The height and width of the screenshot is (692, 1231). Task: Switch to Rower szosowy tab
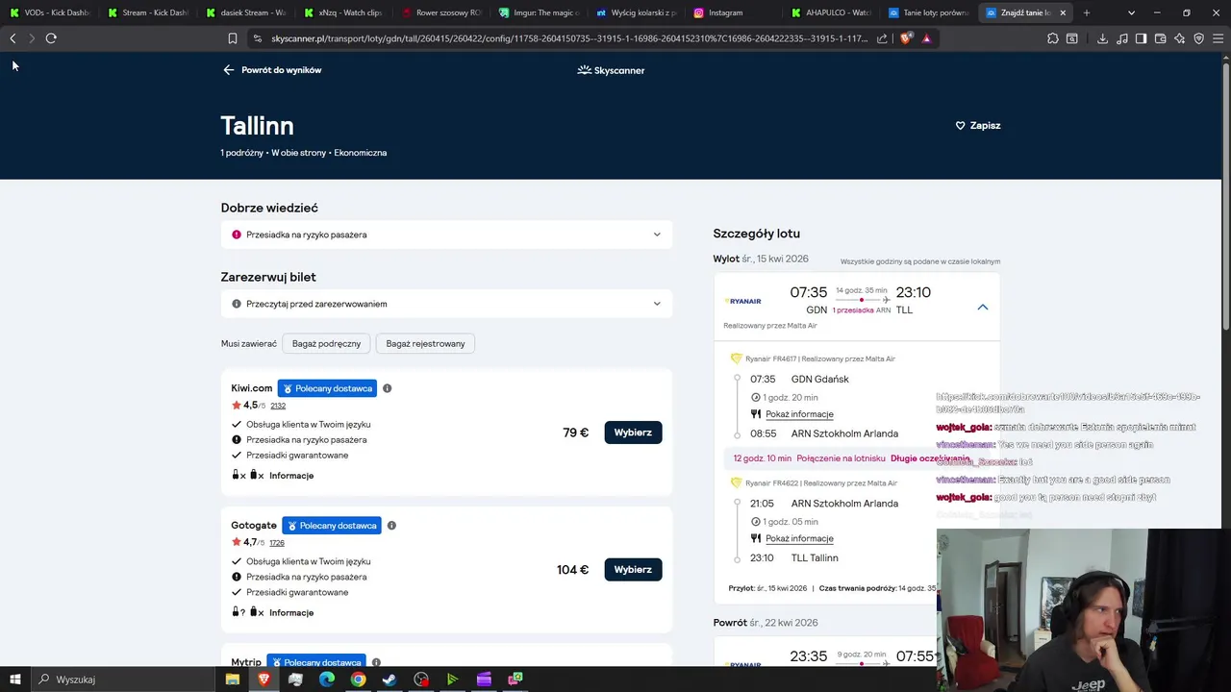click(x=441, y=12)
